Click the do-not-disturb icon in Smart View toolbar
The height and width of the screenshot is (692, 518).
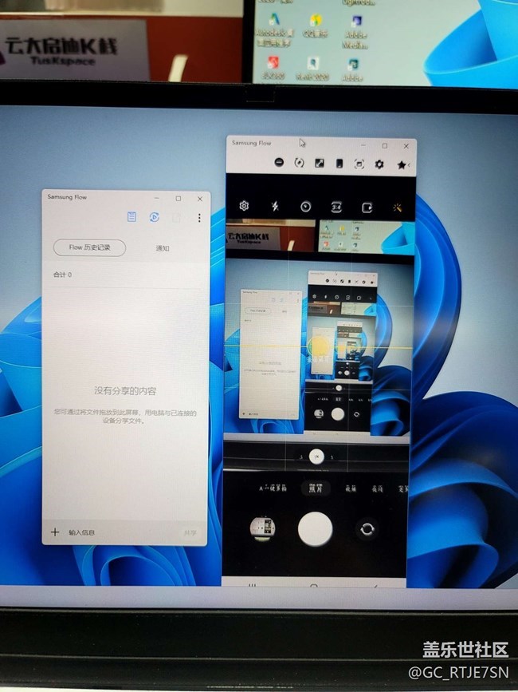click(x=279, y=163)
